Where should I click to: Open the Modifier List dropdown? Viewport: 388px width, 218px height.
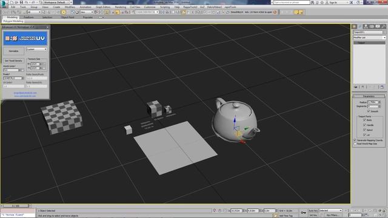coord(369,38)
